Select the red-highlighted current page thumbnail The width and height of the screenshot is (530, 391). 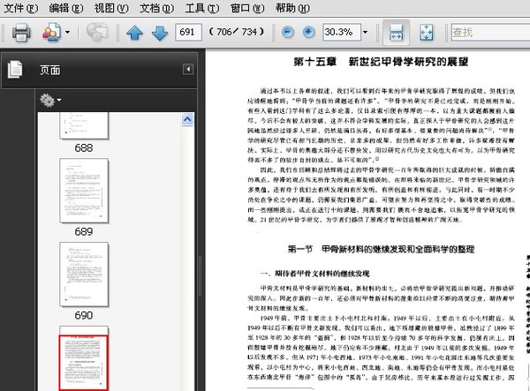point(83,361)
